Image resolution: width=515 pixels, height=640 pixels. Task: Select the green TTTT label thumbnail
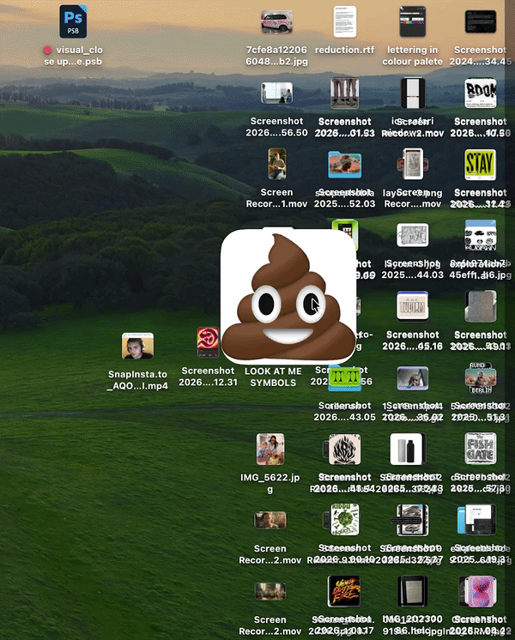(345, 378)
